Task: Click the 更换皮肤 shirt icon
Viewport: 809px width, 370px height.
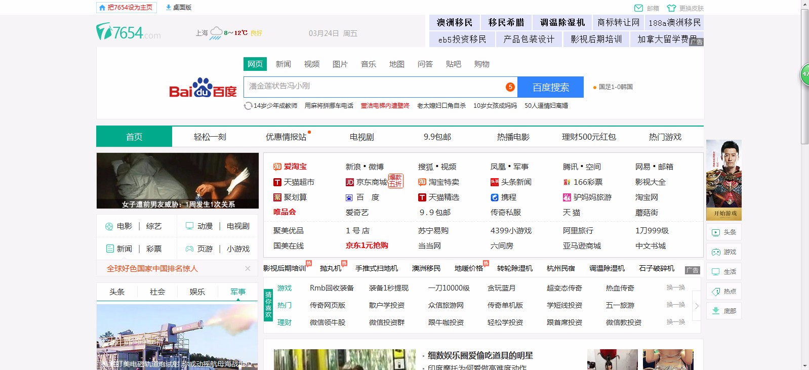Action: pyautogui.click(x=671, y=8)
